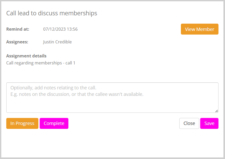Click the Remind at label
The width and height of the screenshot is (225, 159).
click(x=18, y=29)
